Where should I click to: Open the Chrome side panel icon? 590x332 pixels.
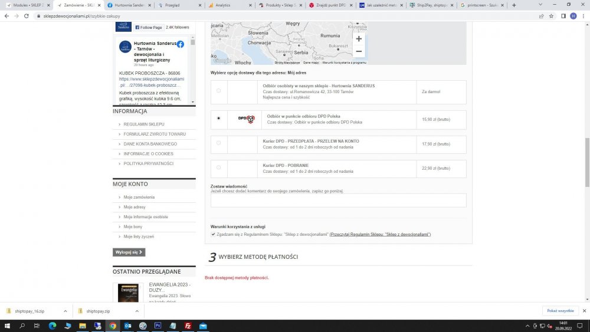point(563,16)
